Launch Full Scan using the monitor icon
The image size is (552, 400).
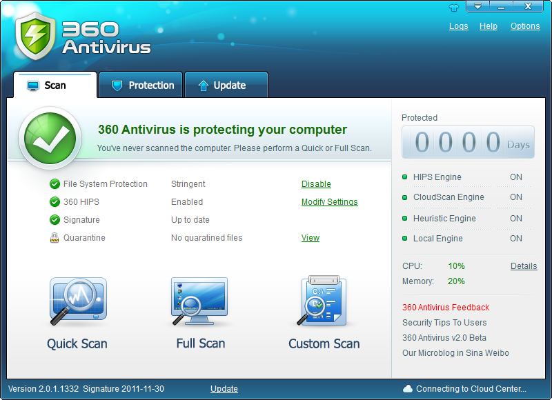tap(199, 302)
